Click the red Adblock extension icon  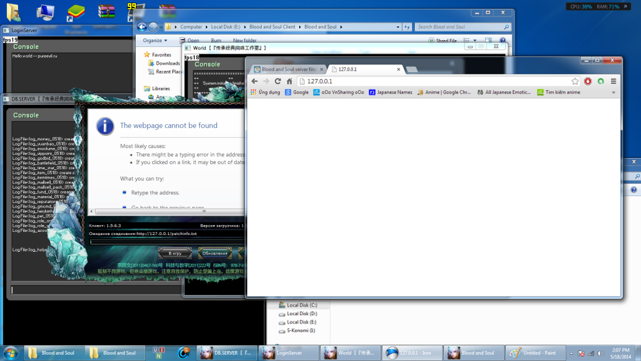coord(588,81)
